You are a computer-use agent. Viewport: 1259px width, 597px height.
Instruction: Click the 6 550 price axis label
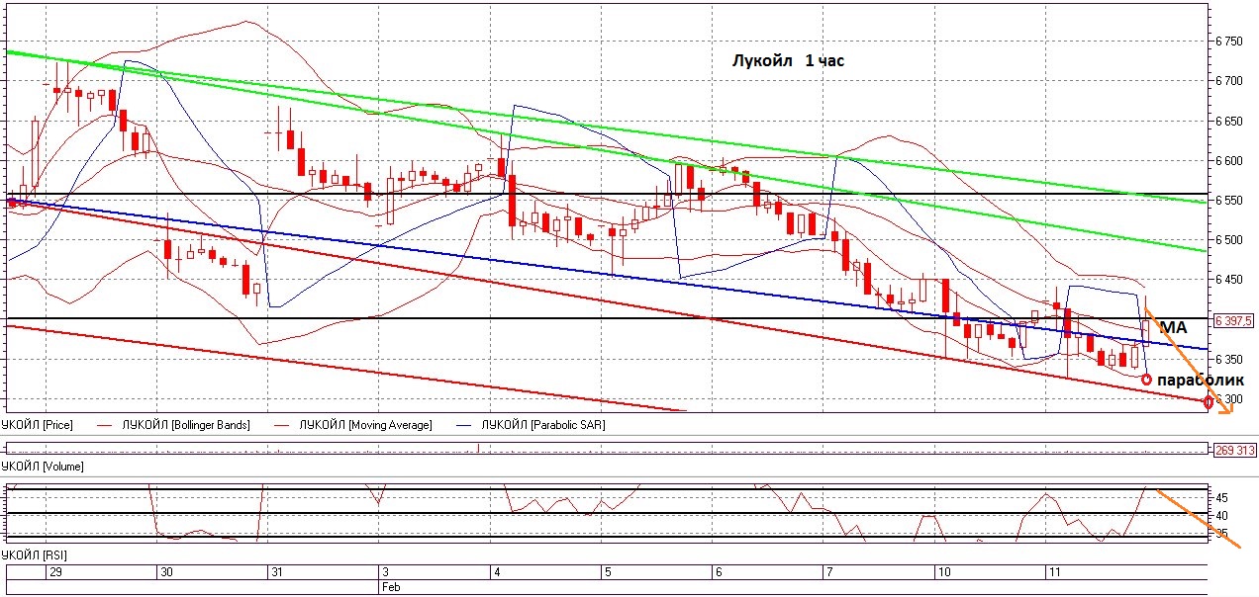click(1228, 200)
